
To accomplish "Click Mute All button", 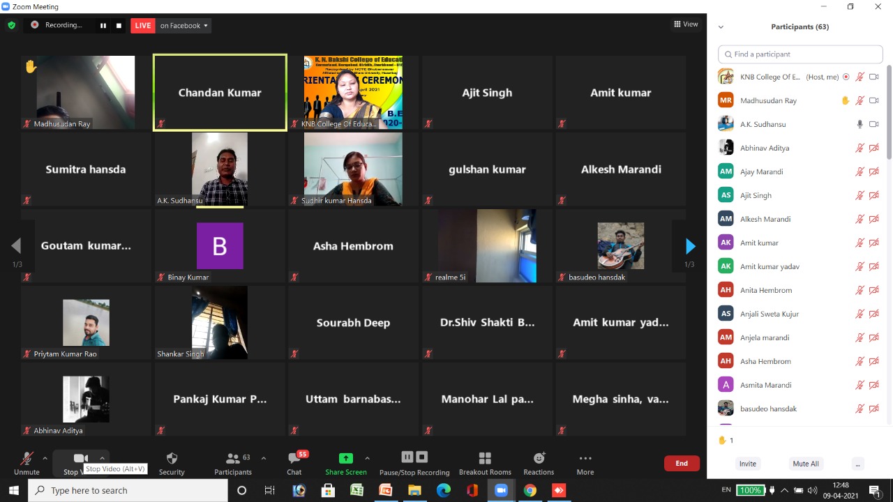I will 806,464.
